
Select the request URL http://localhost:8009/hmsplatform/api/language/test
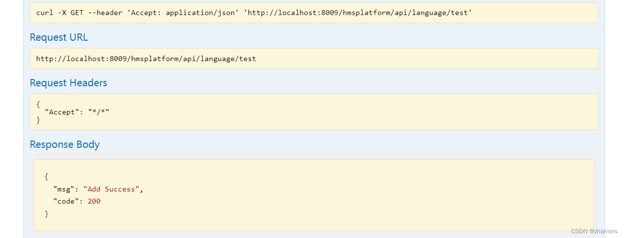146,59
